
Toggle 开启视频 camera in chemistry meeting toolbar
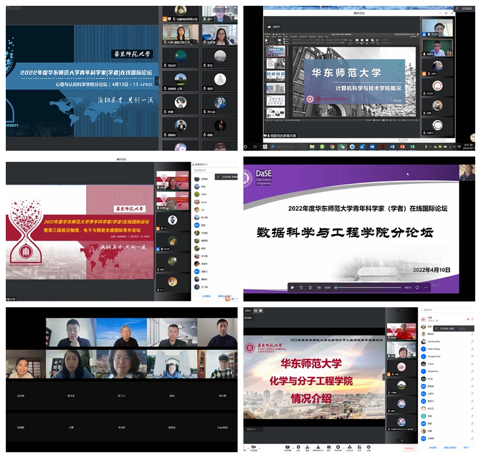click(253, 448)
